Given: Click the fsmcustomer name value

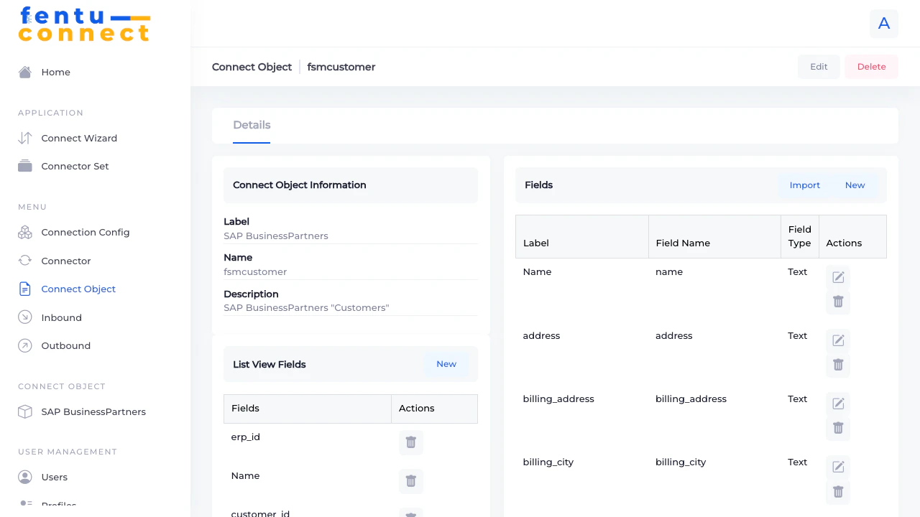Looking at the screenshot, I should coord(255,272).
